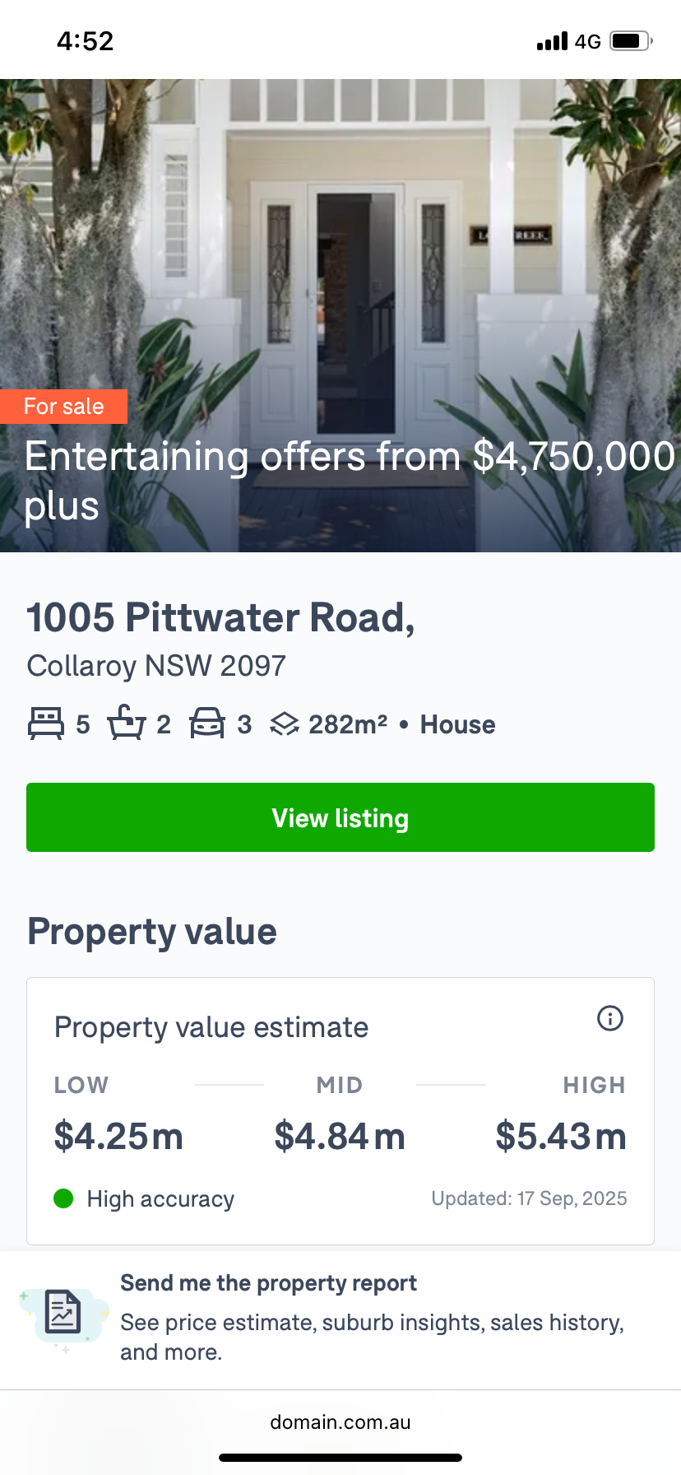Tap the car parking spaces icon

click(207, 724)
